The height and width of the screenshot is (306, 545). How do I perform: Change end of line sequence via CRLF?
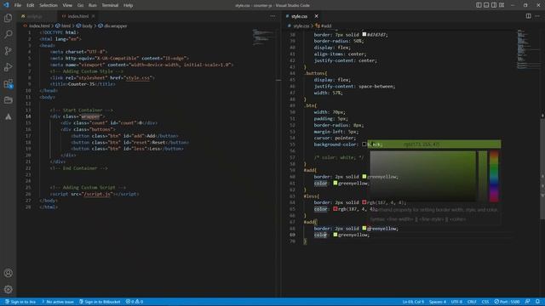pyautogui.click(x=472, y=302)
